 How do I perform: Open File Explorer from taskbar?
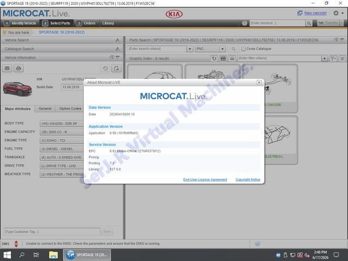pyautogui.click(x=53, y=255)
